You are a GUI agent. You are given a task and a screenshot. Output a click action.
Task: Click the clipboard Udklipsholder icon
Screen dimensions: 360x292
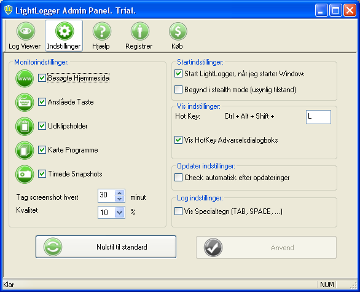pos(25,127)
